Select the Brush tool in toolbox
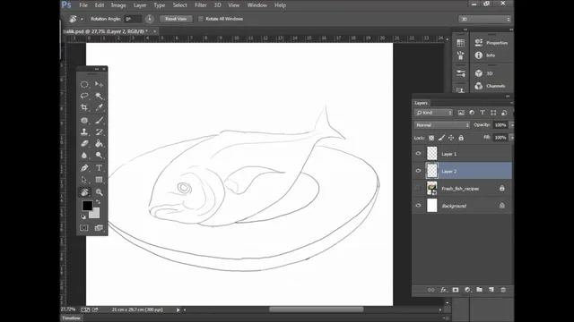This screenshot has width=574, height=322. (99, 120)
